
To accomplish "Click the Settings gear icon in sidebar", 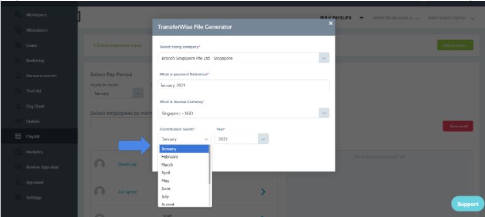I will coord(18,197).
